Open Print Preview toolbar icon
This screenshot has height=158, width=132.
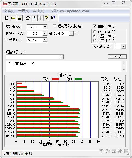[34, 18]
